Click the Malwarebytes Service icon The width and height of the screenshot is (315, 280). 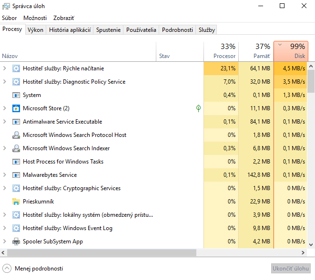pos(16,175)
